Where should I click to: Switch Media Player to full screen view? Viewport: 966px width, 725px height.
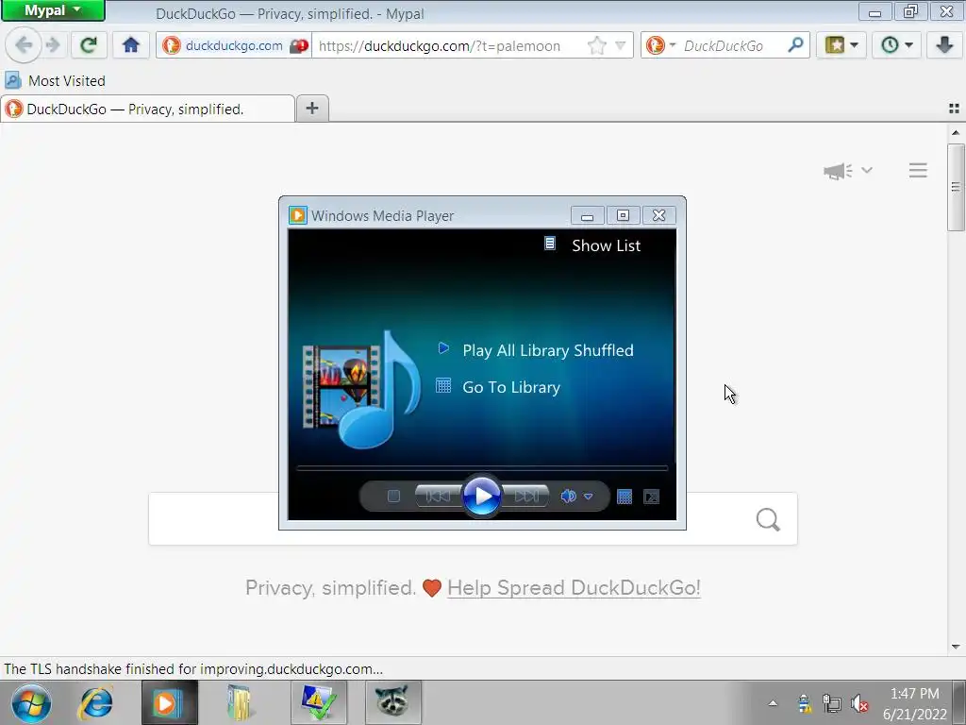click(x=651, y=497)
